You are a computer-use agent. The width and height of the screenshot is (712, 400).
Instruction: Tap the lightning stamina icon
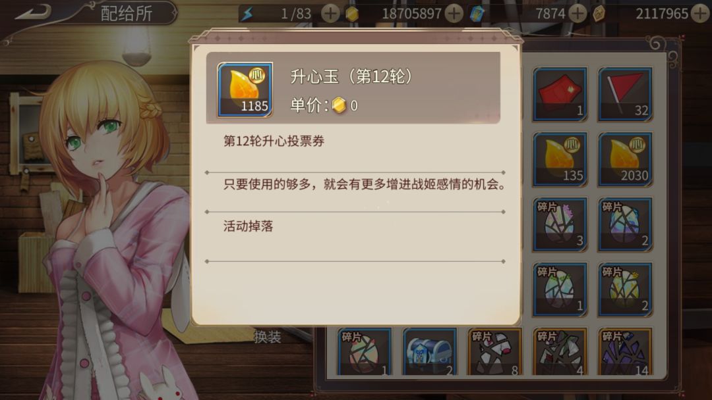pos(247,14)
